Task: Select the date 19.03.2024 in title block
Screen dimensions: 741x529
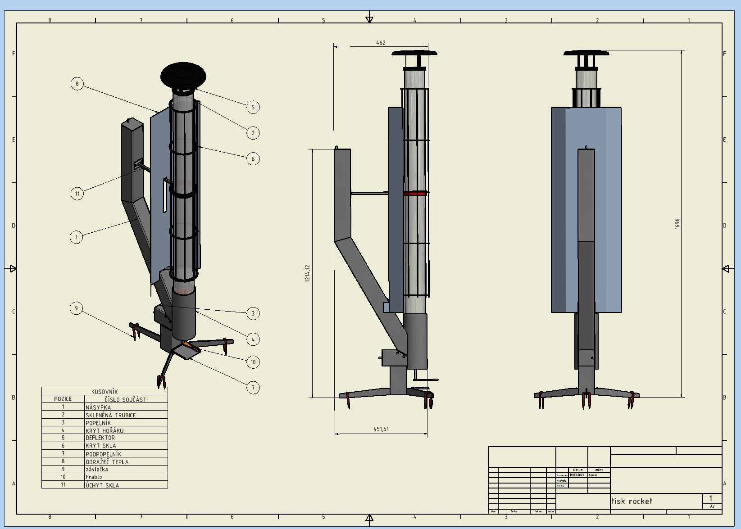Action: pyautogui.click(x=578, y=475)
